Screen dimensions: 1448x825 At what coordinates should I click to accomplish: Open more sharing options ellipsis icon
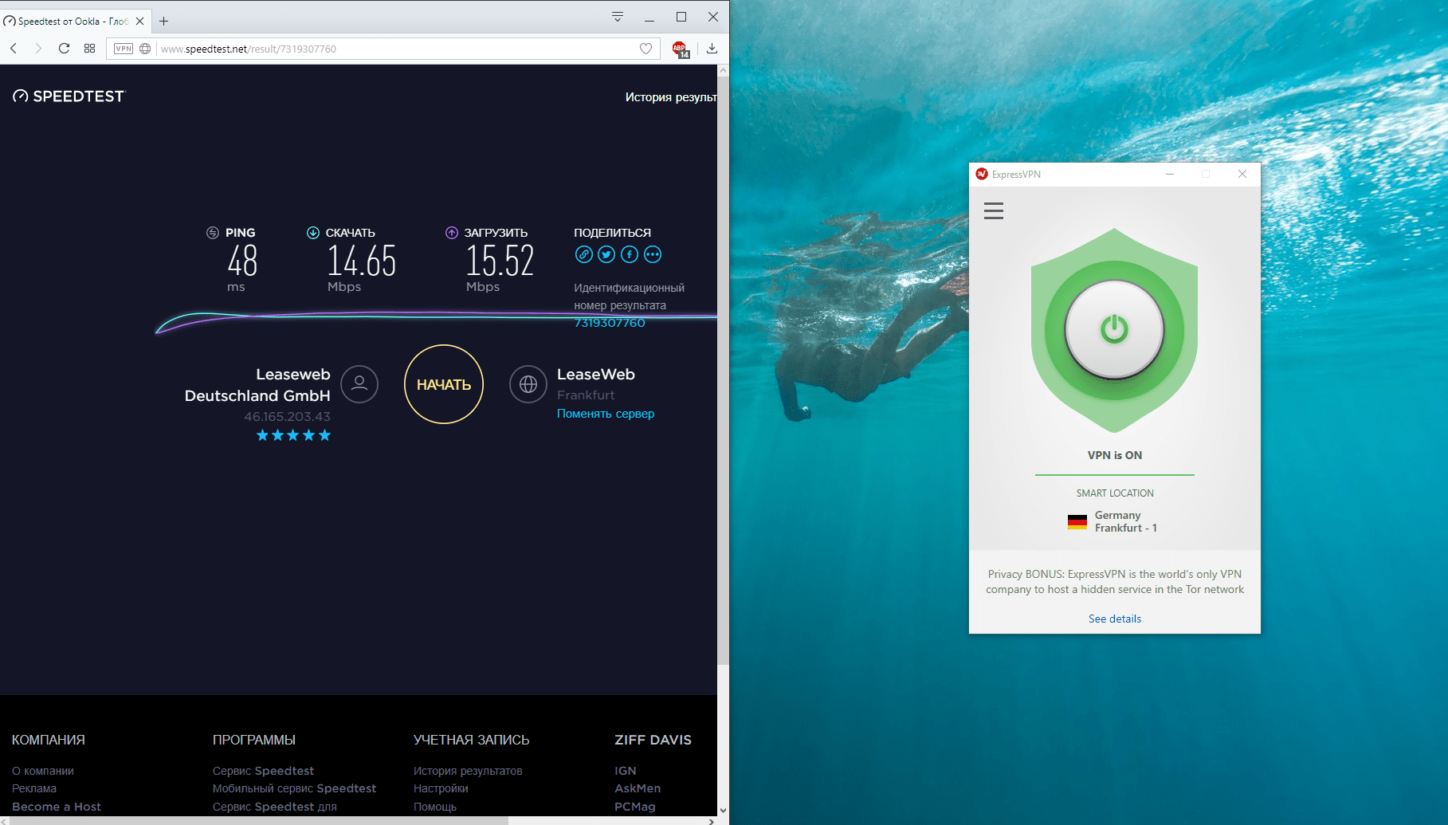click(x=653, y=255)
